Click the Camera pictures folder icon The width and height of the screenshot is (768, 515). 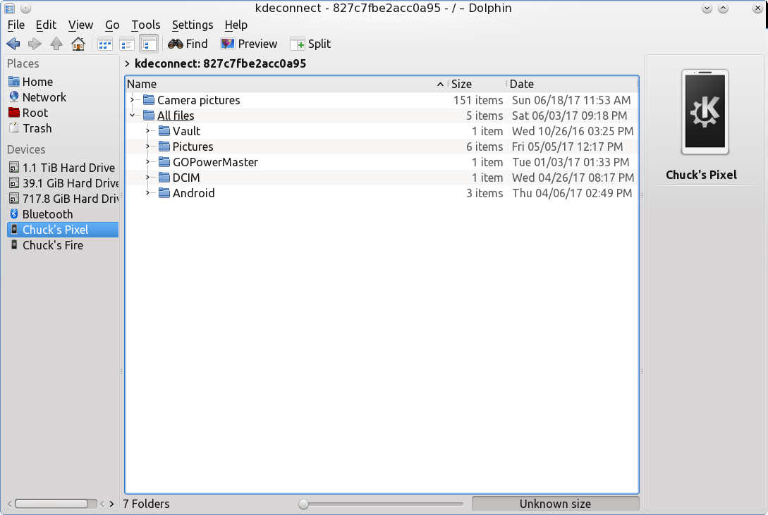click(x=148, y=100)
